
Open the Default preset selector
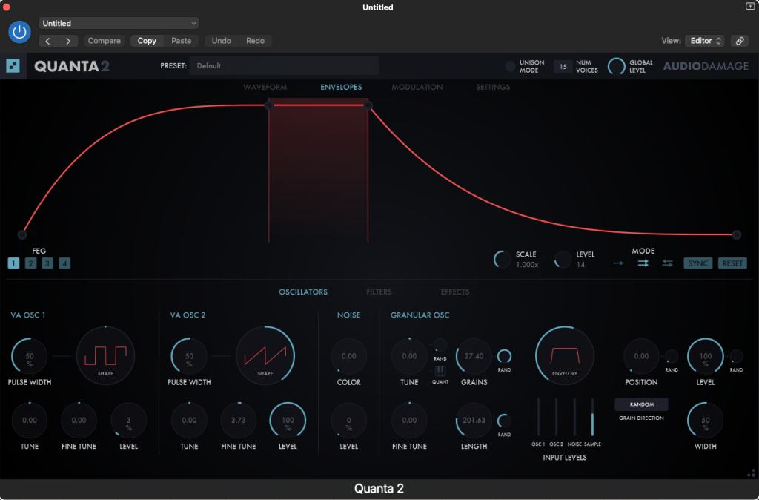point(284,66)
